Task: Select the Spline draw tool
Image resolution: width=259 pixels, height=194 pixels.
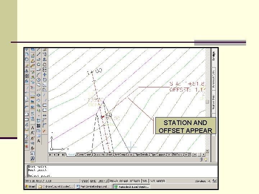Action: (38, 90)
